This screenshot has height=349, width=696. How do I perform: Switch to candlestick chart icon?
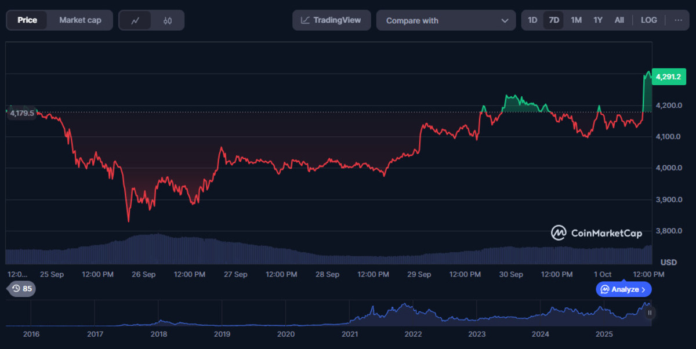168,20
